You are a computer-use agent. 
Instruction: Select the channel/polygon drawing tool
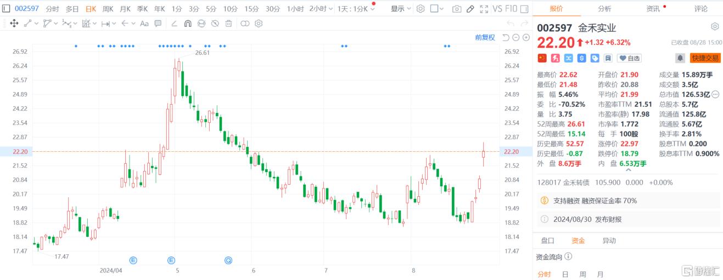(47, 24)
